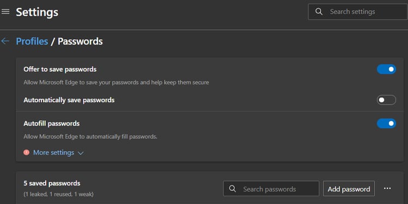The height and width of the screenshot is (204, 408).
Task: Focus the Search passwords field
Action: [271, 189]
